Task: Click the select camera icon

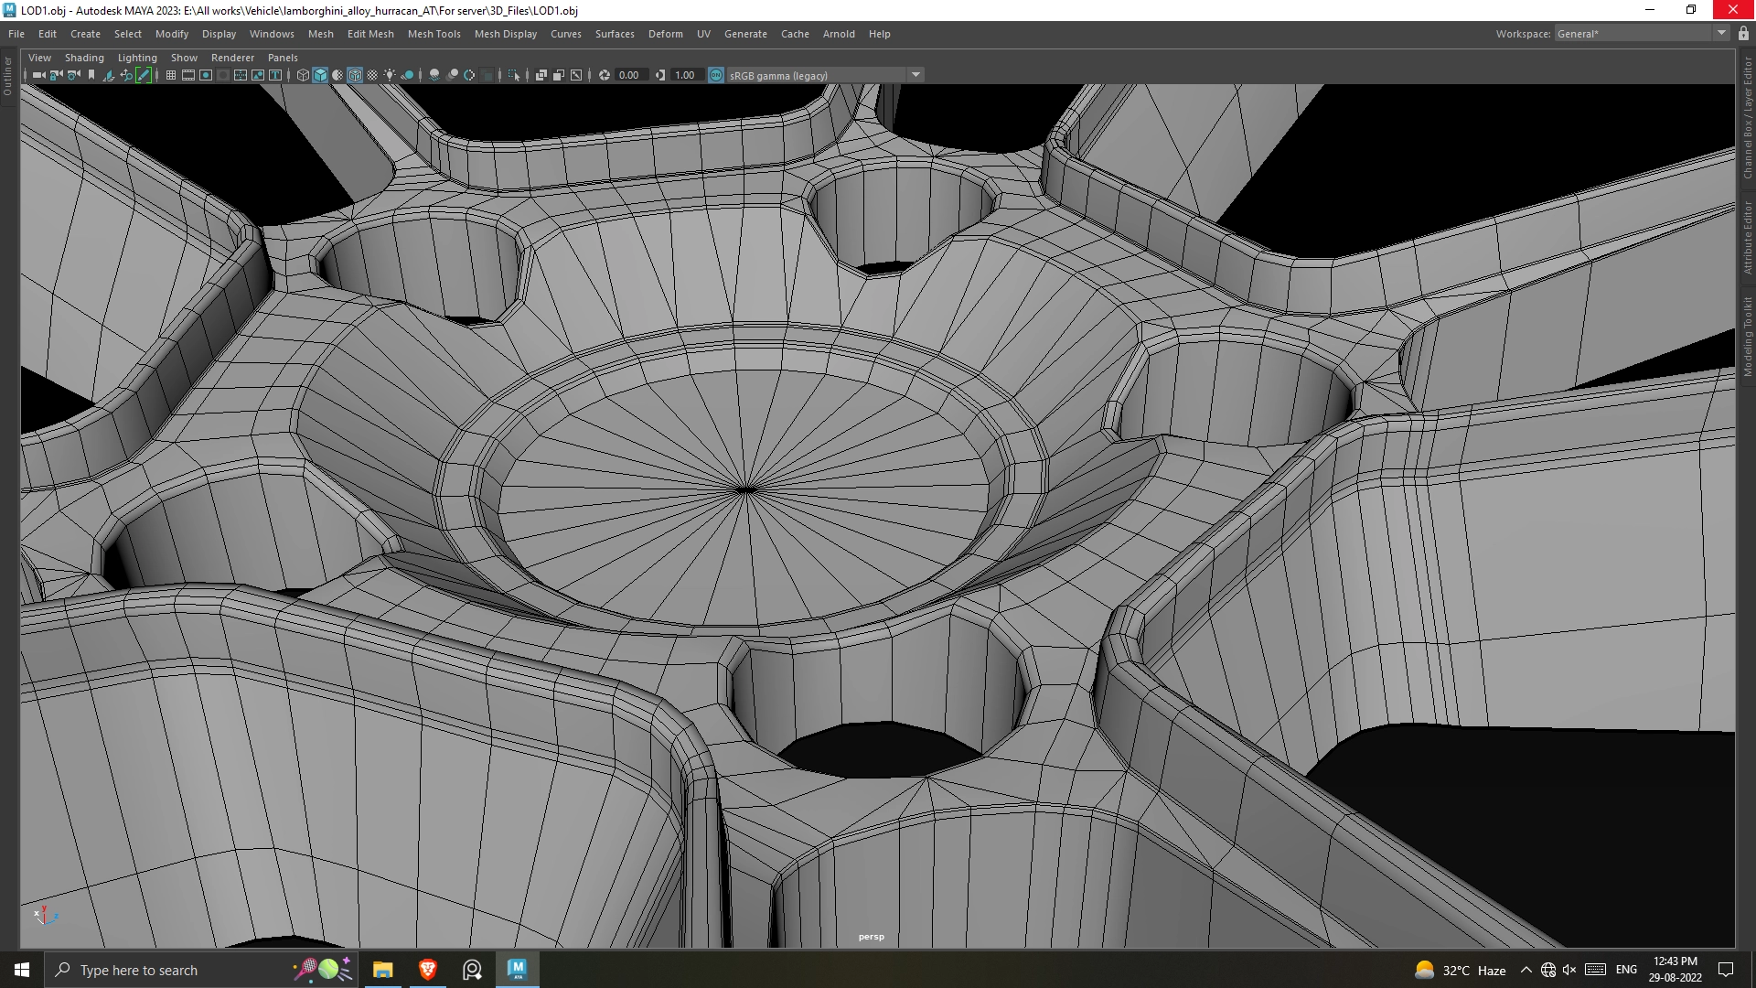Action: tap(38, 75)
